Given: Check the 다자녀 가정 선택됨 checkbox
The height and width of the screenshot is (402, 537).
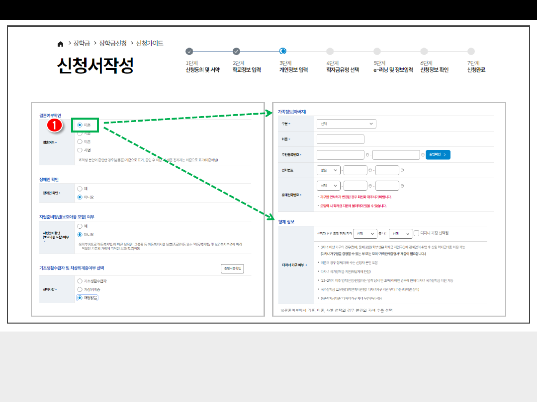Looking at the screenshot, I should 417,233.
